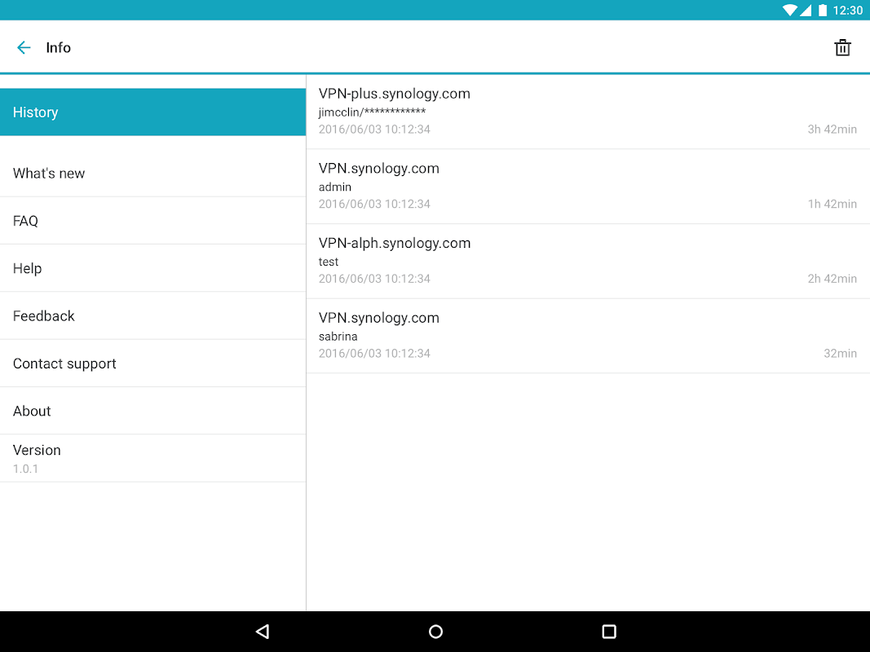Tap the Wi-Fi status icon
This screenshot has height=652, width=870.
pyautogui.click(x=789, y=10)
